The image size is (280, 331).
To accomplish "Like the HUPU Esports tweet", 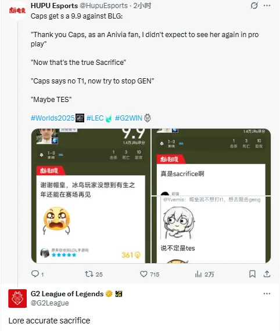I will point(143,274).
